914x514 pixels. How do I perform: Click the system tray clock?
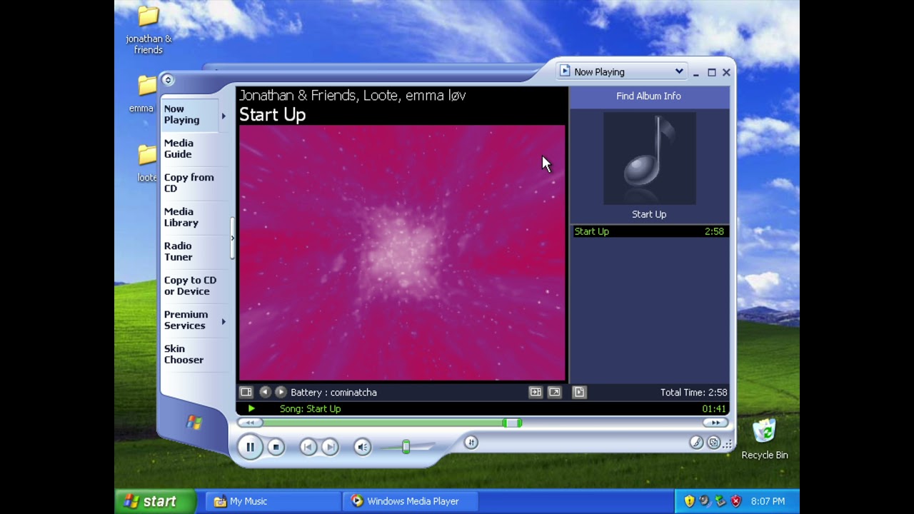(x=768, y=501)
